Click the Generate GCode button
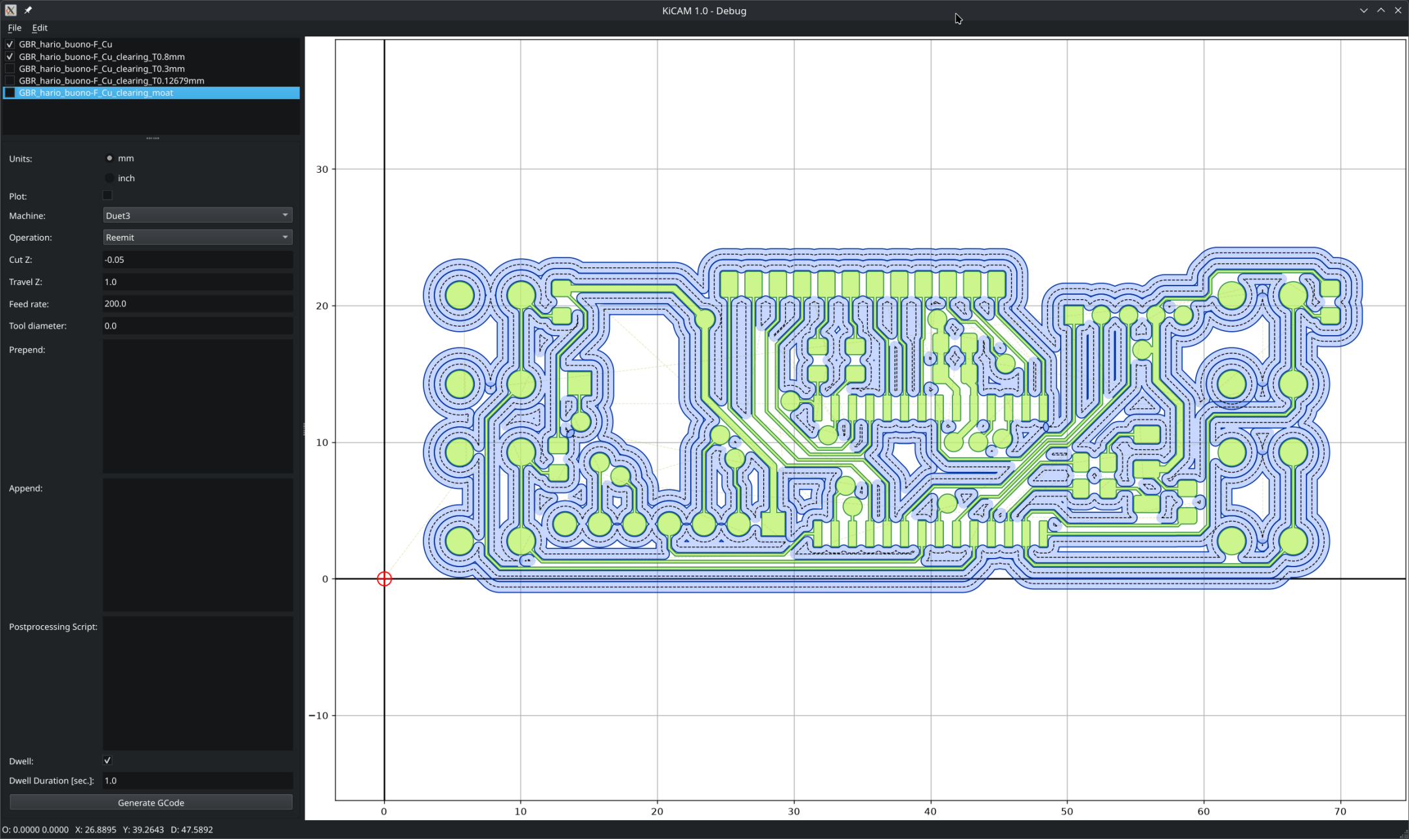Image resolution: width=1409 pixels, height=839 pixels. (151, 802)
